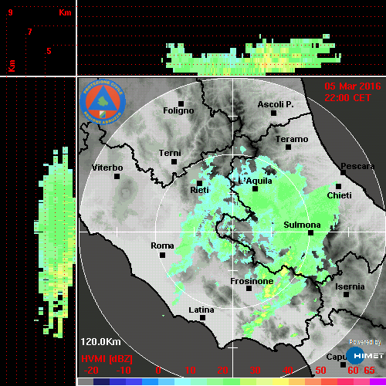Click the Viterbo city label

coord(107,168)
